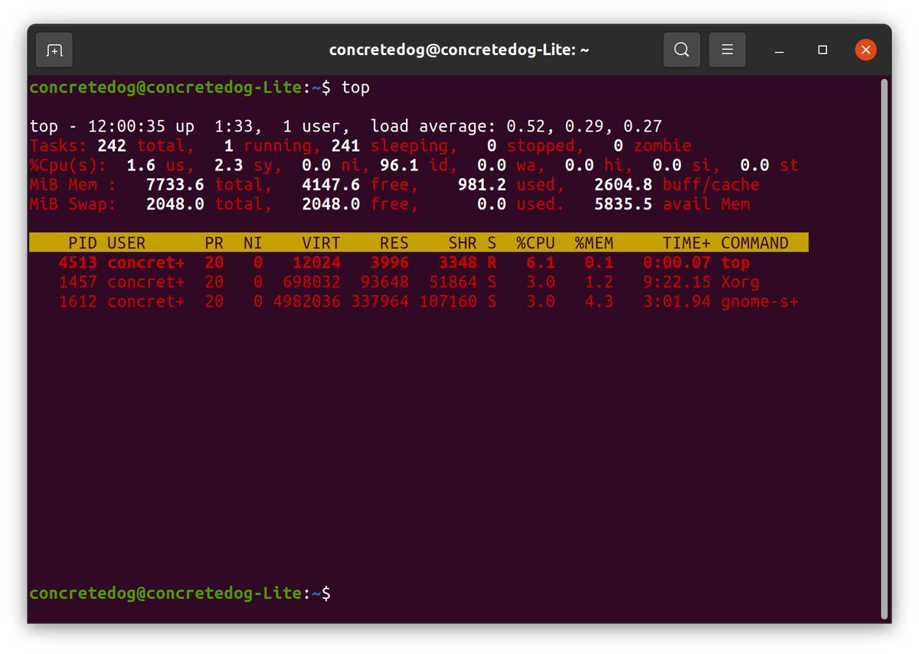Click the COMMAND column header
This screenshot has height=654, width=919.
point(755,242)
